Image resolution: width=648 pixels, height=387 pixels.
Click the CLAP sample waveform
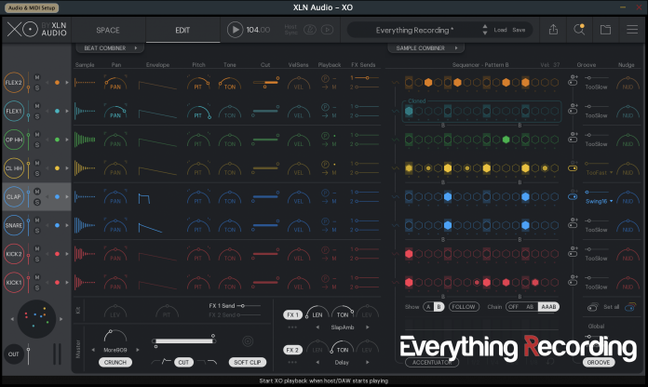tap(85, 196)
